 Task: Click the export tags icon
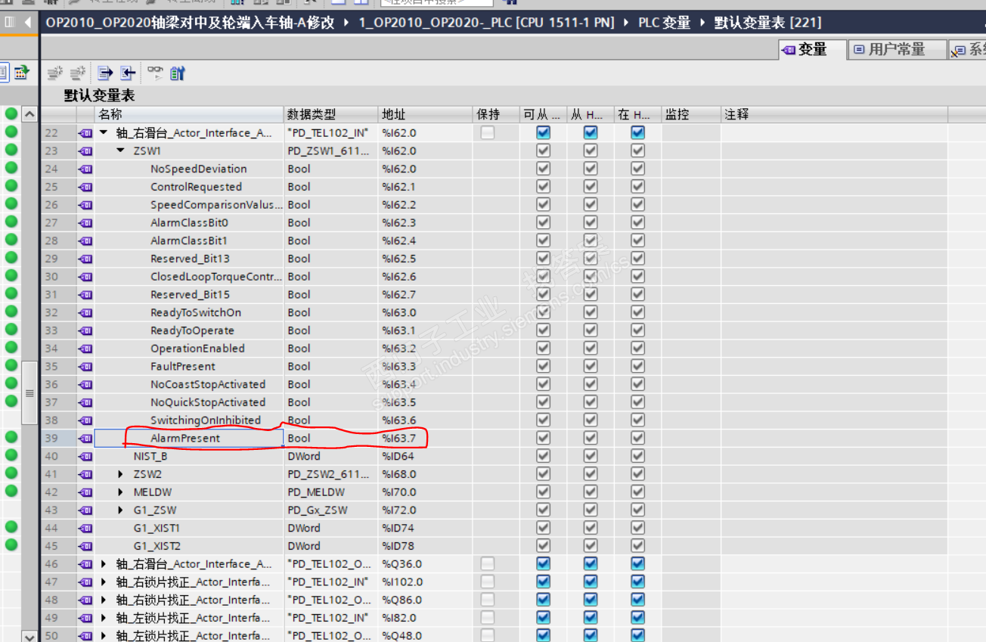pyautogui.click(x=105, y=73)
